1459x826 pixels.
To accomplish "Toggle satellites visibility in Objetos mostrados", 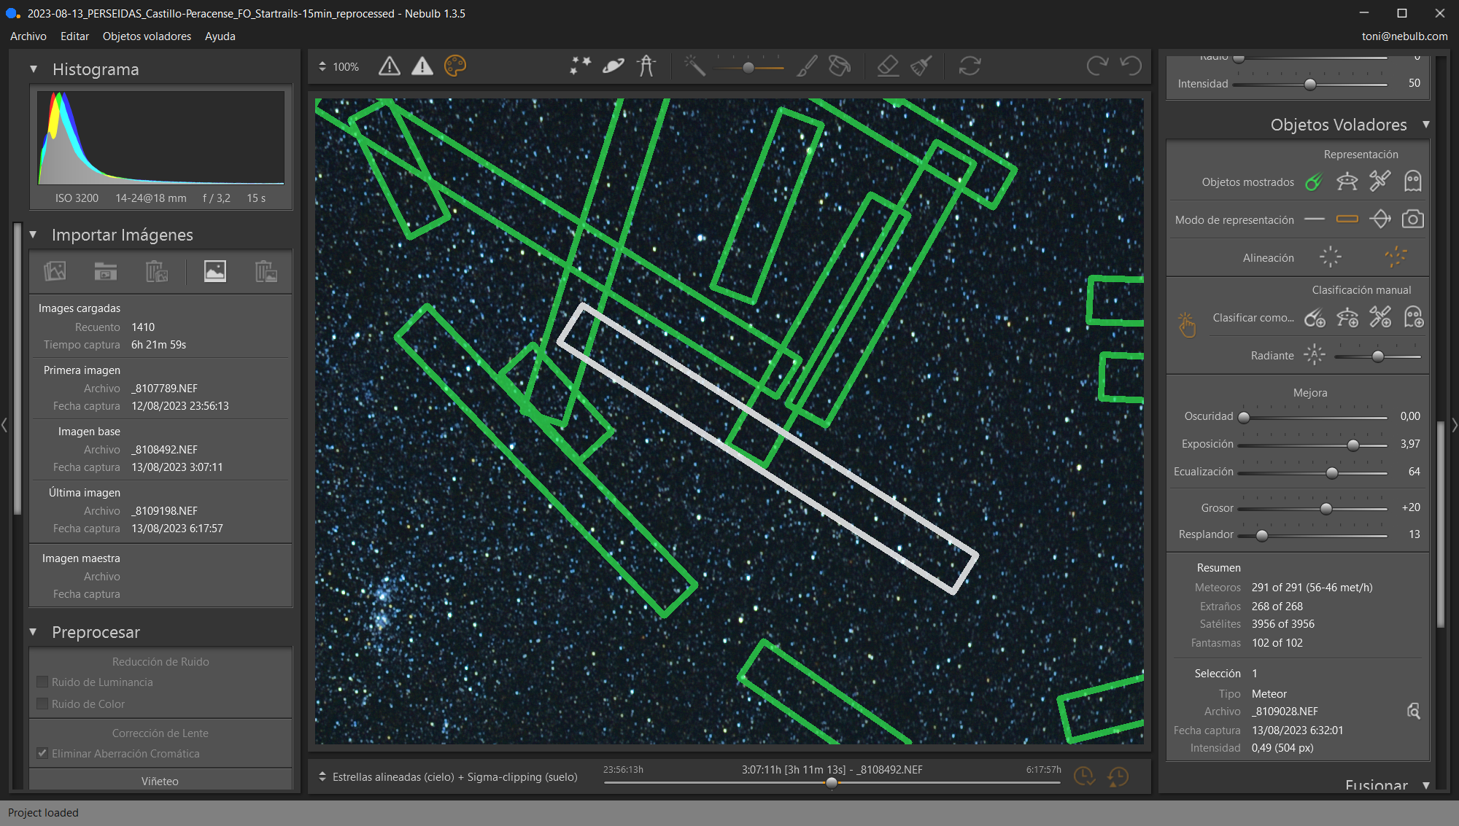I will 1380,182.
